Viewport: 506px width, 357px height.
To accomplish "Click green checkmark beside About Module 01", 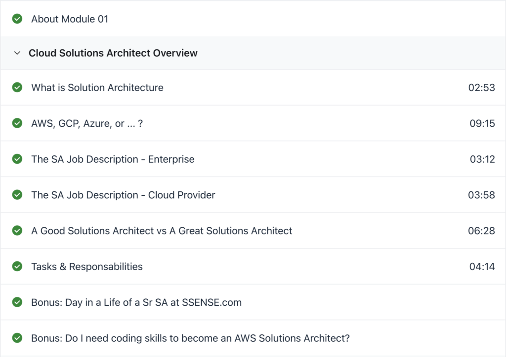I will click(17, 19).
